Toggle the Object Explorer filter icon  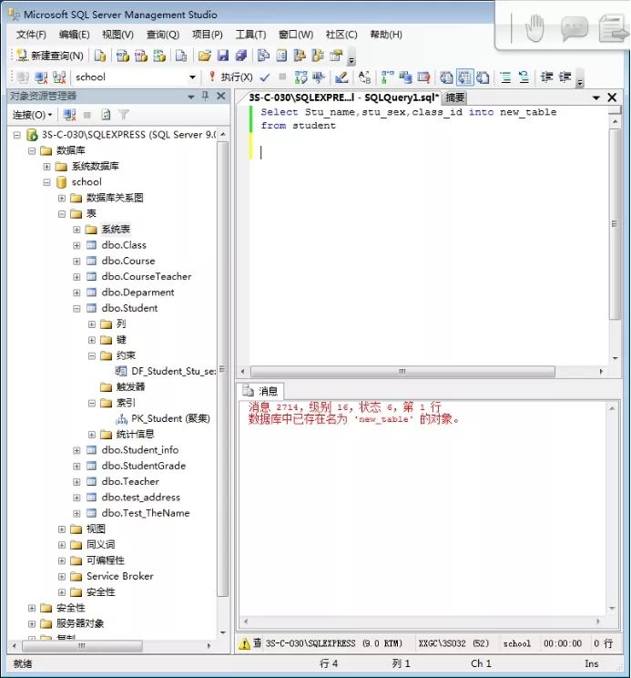pyautogui.click(x=124, y=115)
